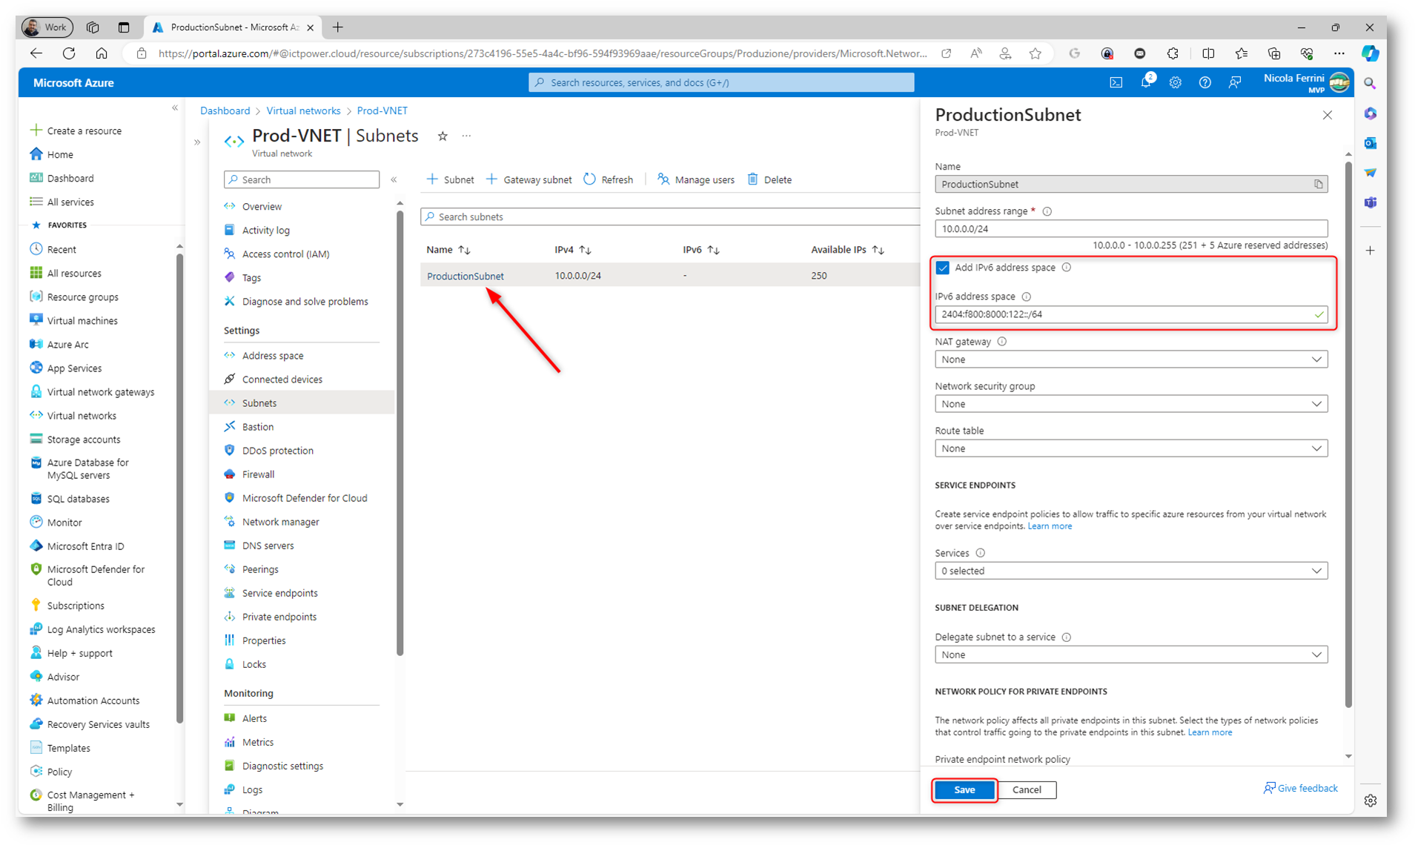Open Connected devices

[x=282, y=380]
